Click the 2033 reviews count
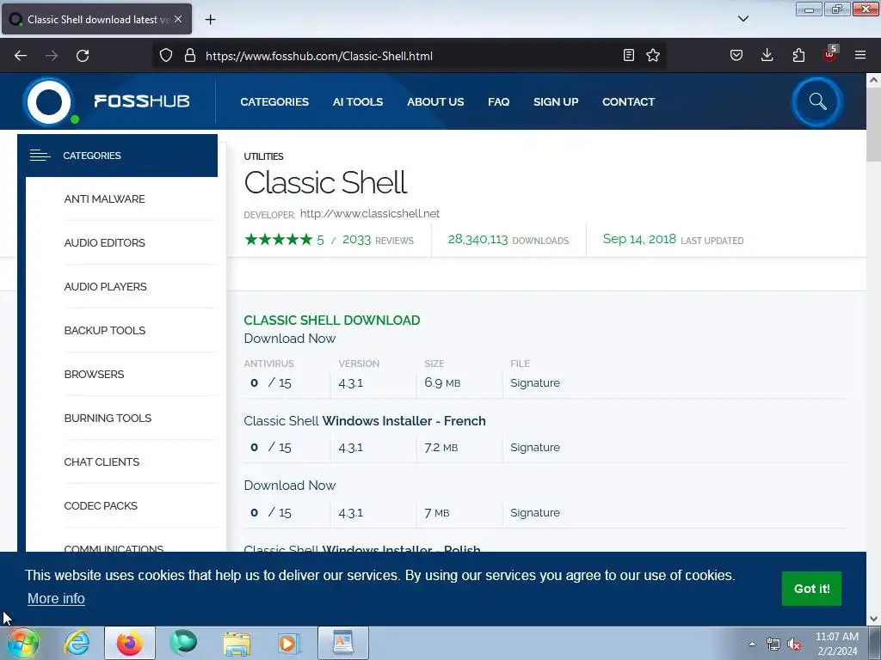This screenshot has width=881, height=660. pos(356,240)
